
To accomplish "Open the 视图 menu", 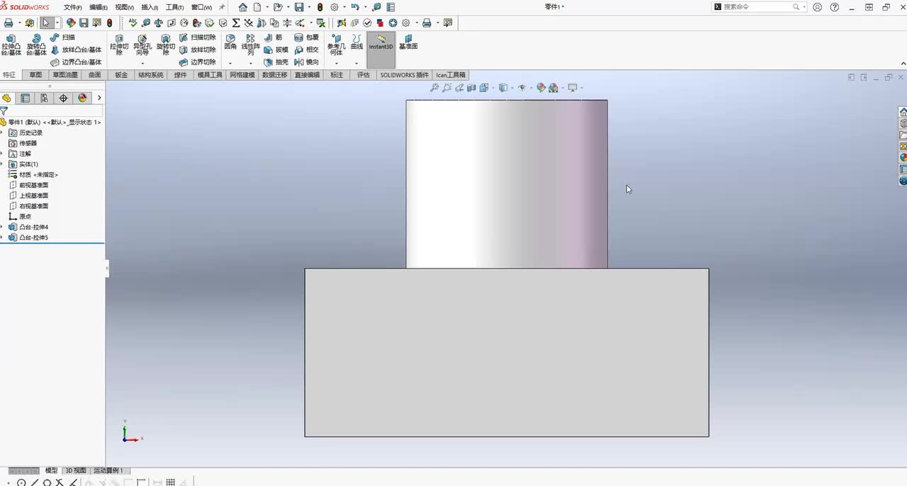I will (x=124, y=7).
